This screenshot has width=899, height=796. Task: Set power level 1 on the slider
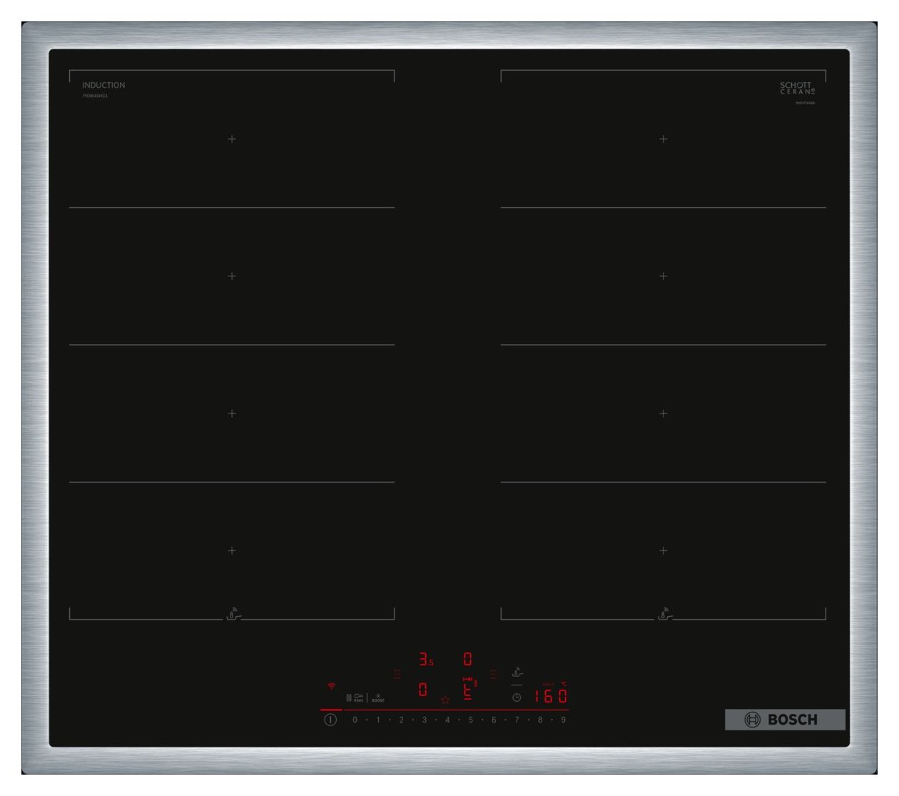pos(378,720)
